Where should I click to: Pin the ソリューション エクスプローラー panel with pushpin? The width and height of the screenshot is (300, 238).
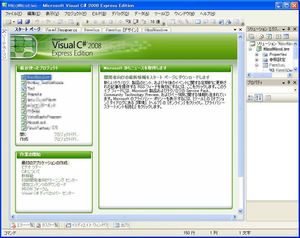click(x=289, y=29)
